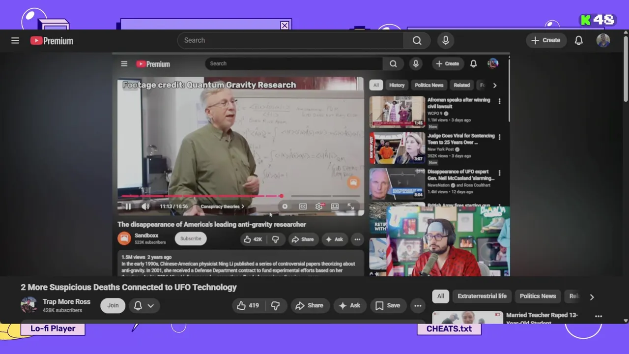Mute the inner player's volume speaker
Viewport: 629px width, 354px height.
click(145, 206)
